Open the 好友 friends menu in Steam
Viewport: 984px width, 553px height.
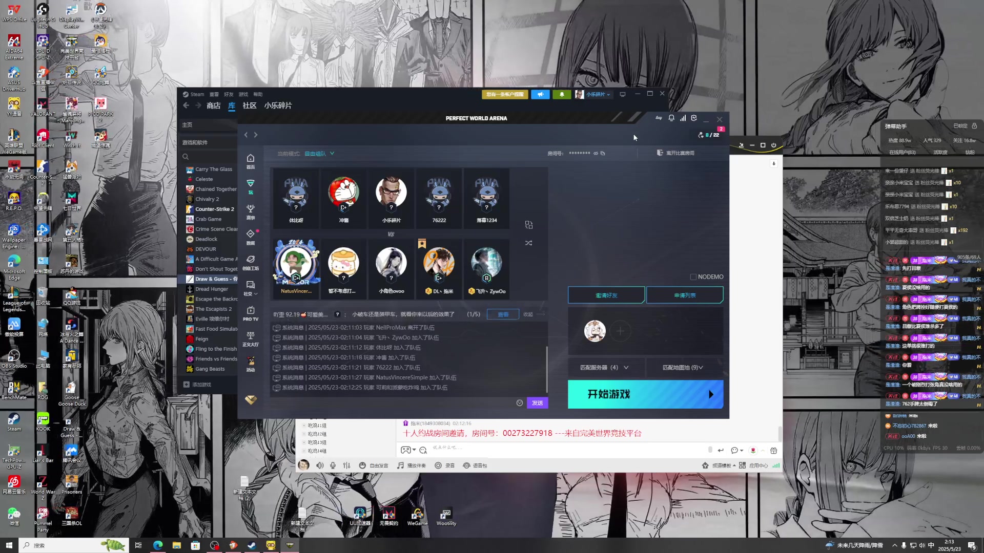[229, 94]
